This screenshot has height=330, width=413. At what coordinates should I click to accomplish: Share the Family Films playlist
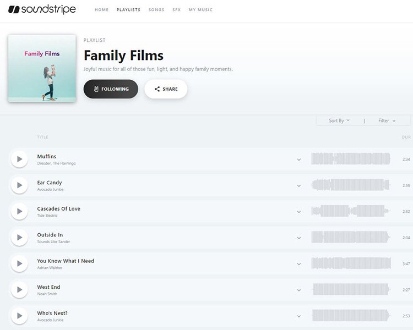pos(166,89)
